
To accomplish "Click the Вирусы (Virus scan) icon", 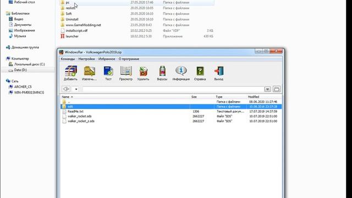I will coord(162,73).
